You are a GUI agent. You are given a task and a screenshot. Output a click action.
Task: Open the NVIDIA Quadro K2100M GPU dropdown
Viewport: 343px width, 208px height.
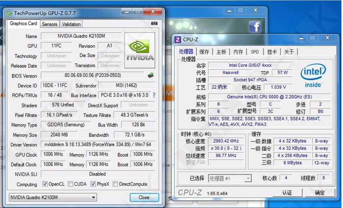pyautogui.click(x=53, y=197)
